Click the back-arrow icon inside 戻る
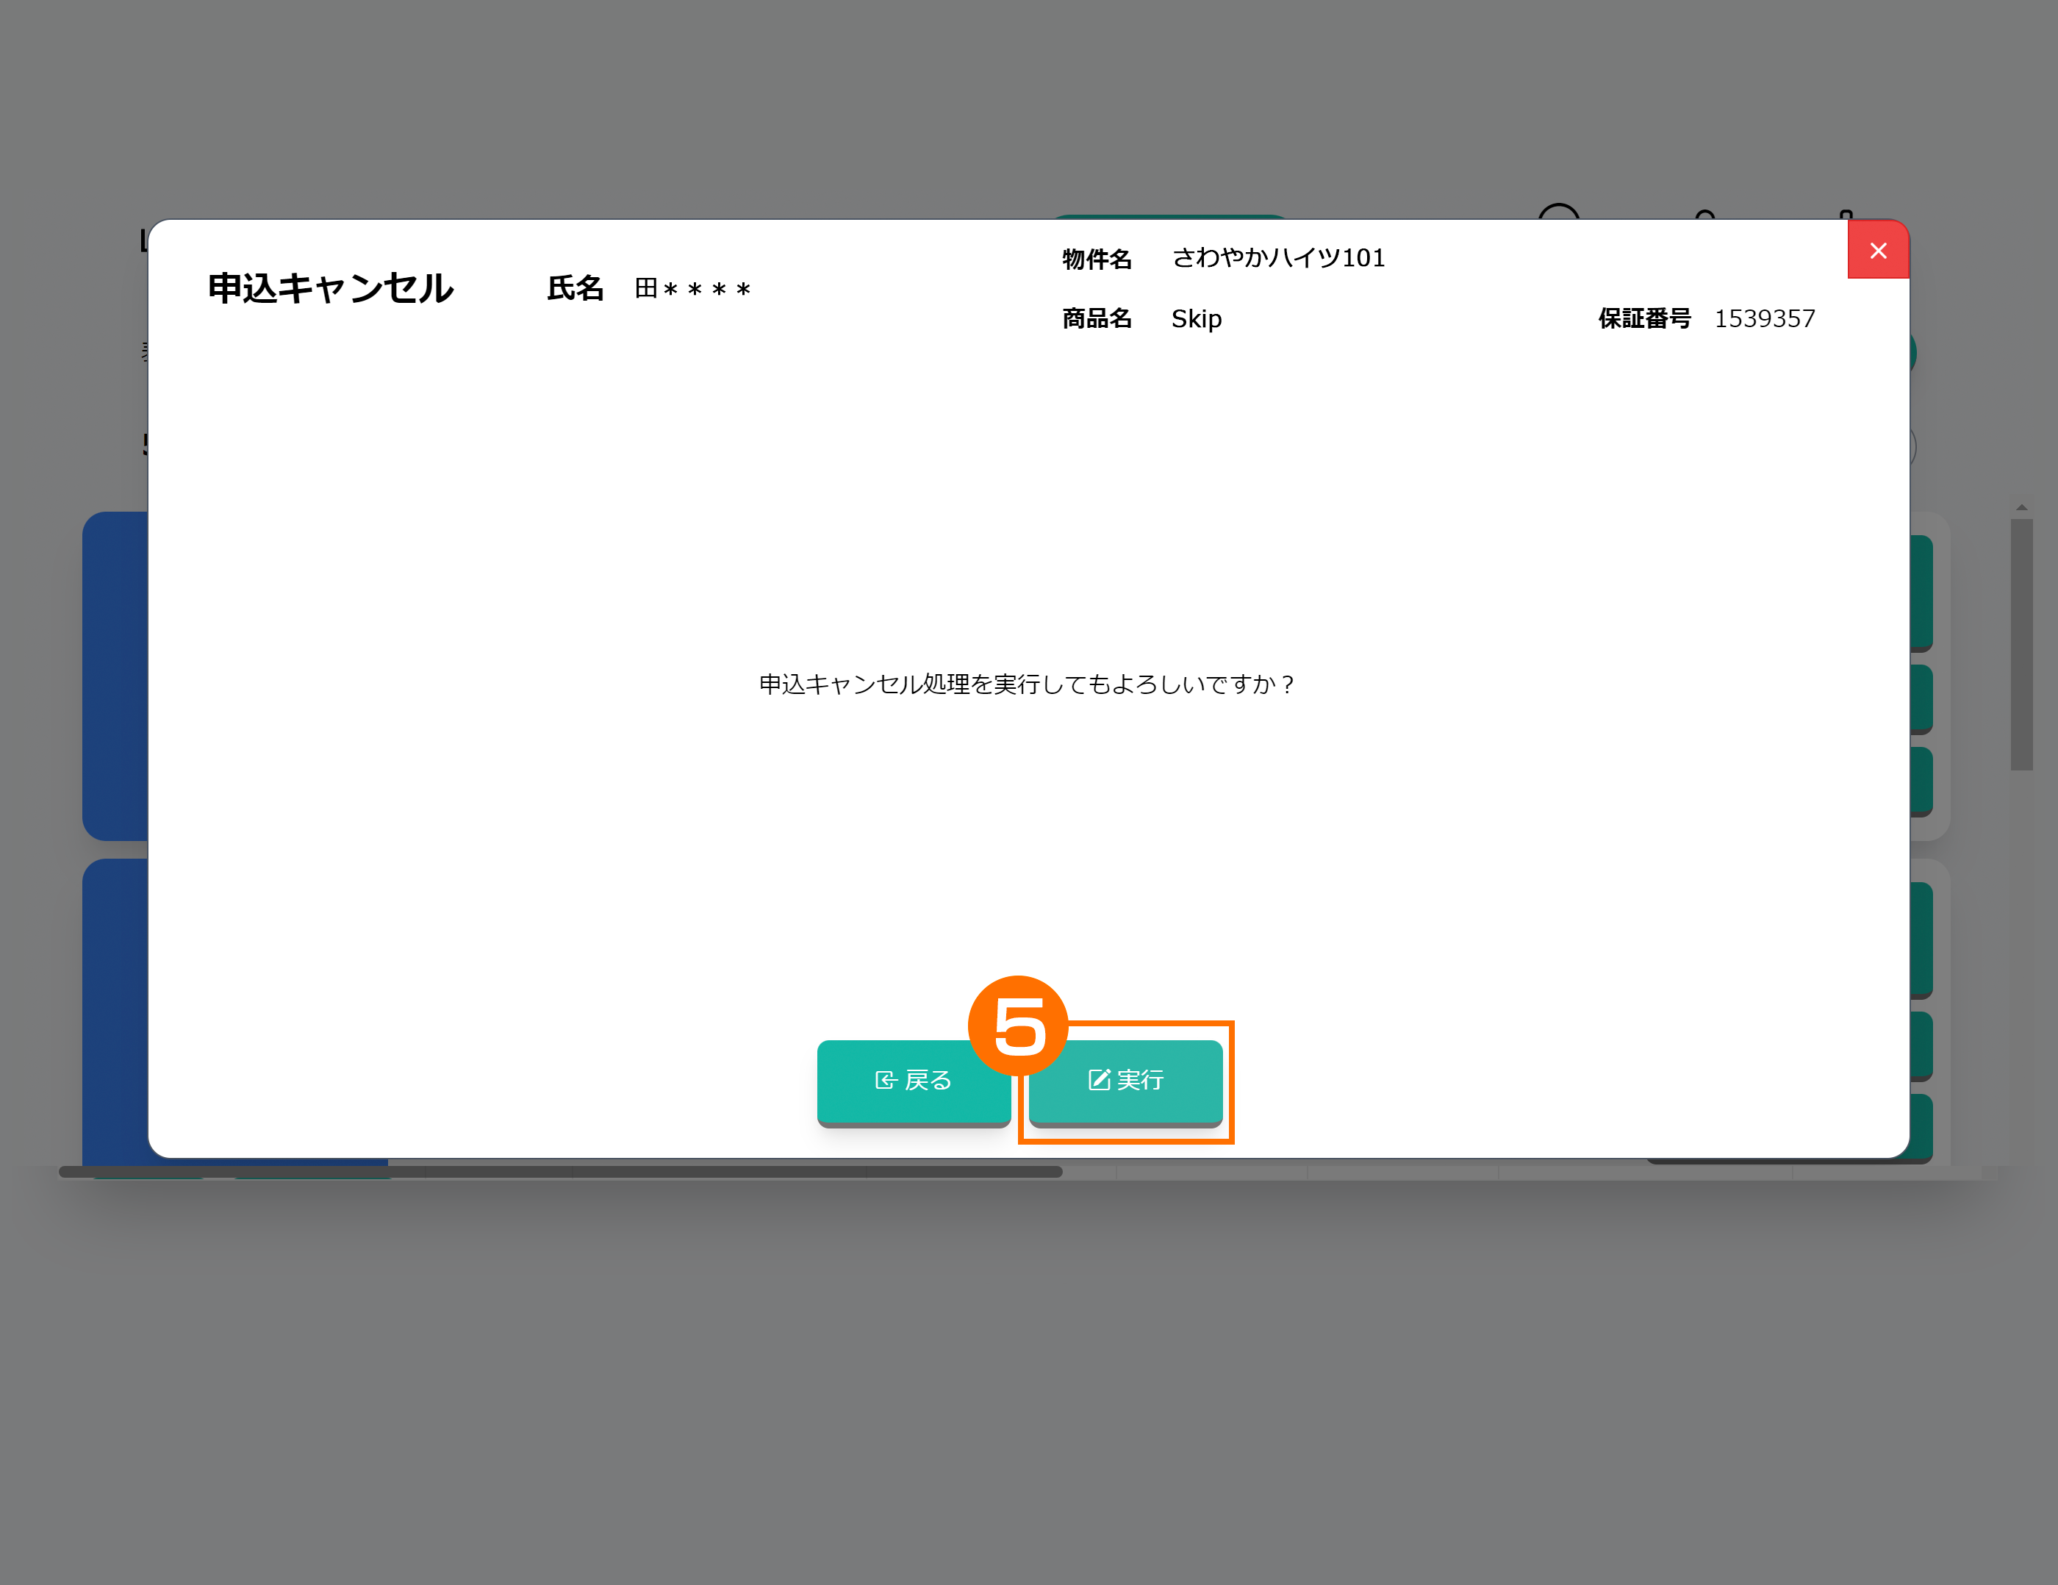The height and width of the screenshot is (1585, 2058). pyautogui.click(x=885, y=1080)
